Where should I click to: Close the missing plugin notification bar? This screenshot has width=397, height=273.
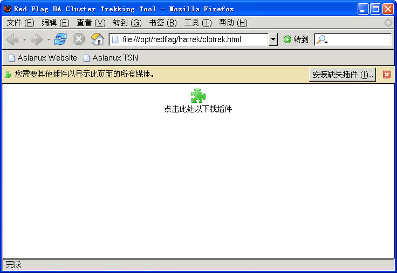(x=386, y=75)
